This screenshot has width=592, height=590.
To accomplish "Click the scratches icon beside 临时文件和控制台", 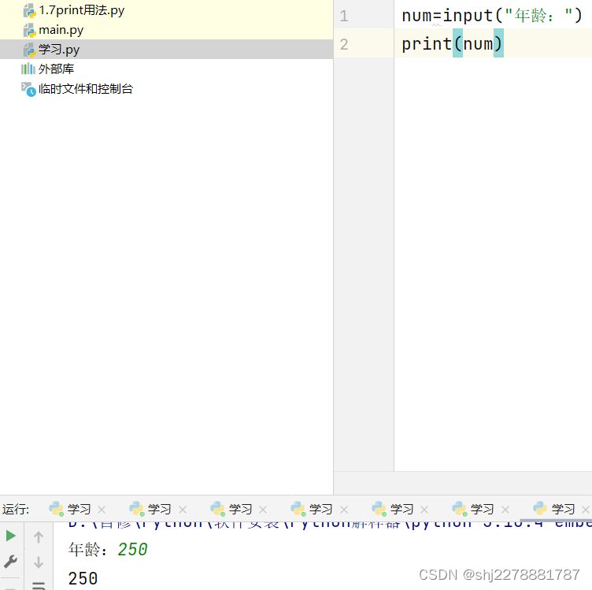I will point(28,89).
